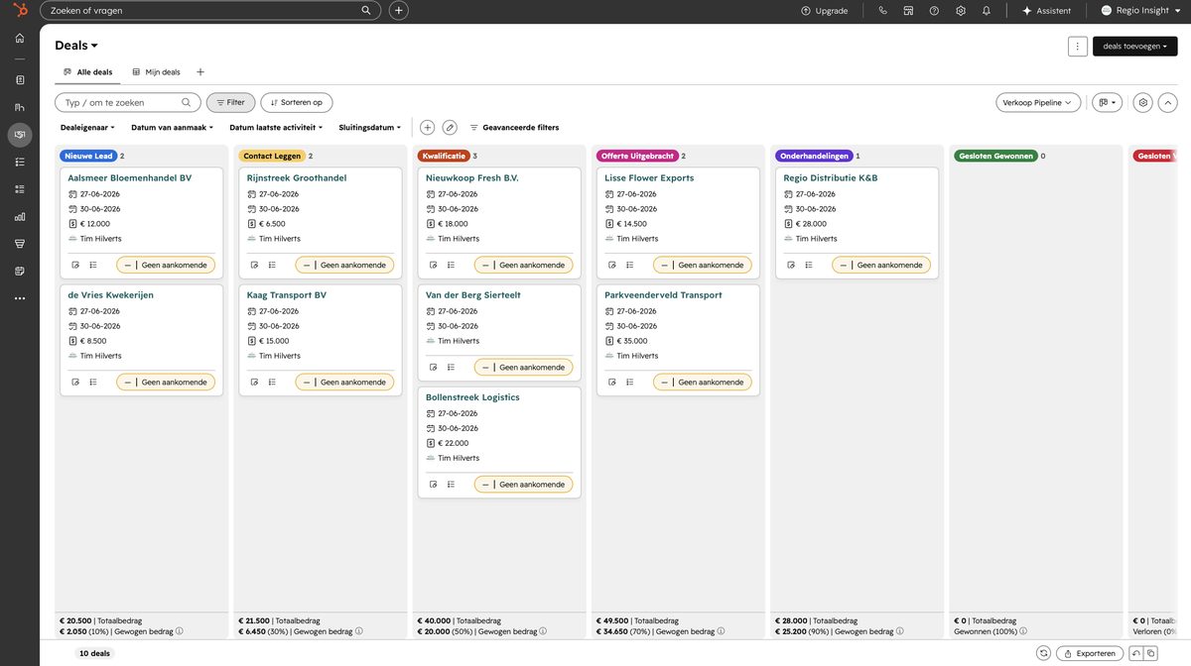The image size is (1191, 666).
Task: Open the Datum laatste activiteit filter
Action: click(x=276, y=128)
